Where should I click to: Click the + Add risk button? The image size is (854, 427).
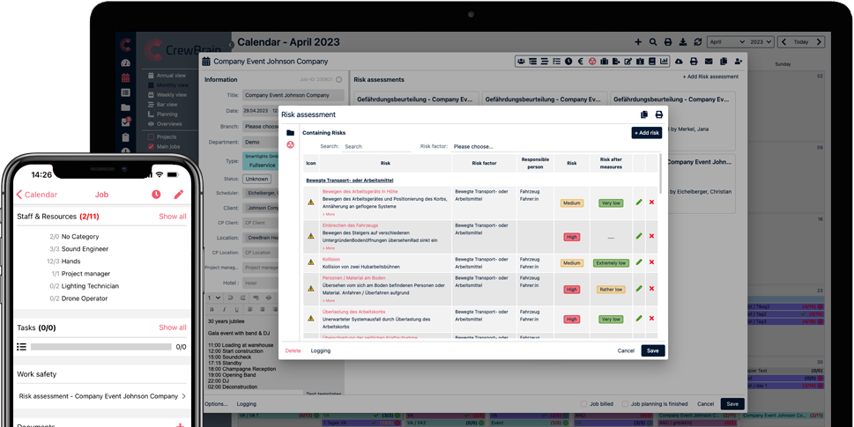click(x=646, y=133)
